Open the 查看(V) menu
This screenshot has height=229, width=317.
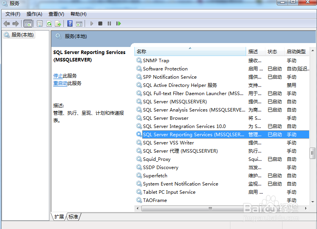tap(56, 14)
